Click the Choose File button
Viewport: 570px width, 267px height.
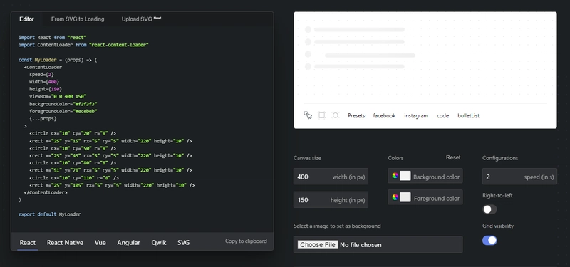[x=317, y=244]
